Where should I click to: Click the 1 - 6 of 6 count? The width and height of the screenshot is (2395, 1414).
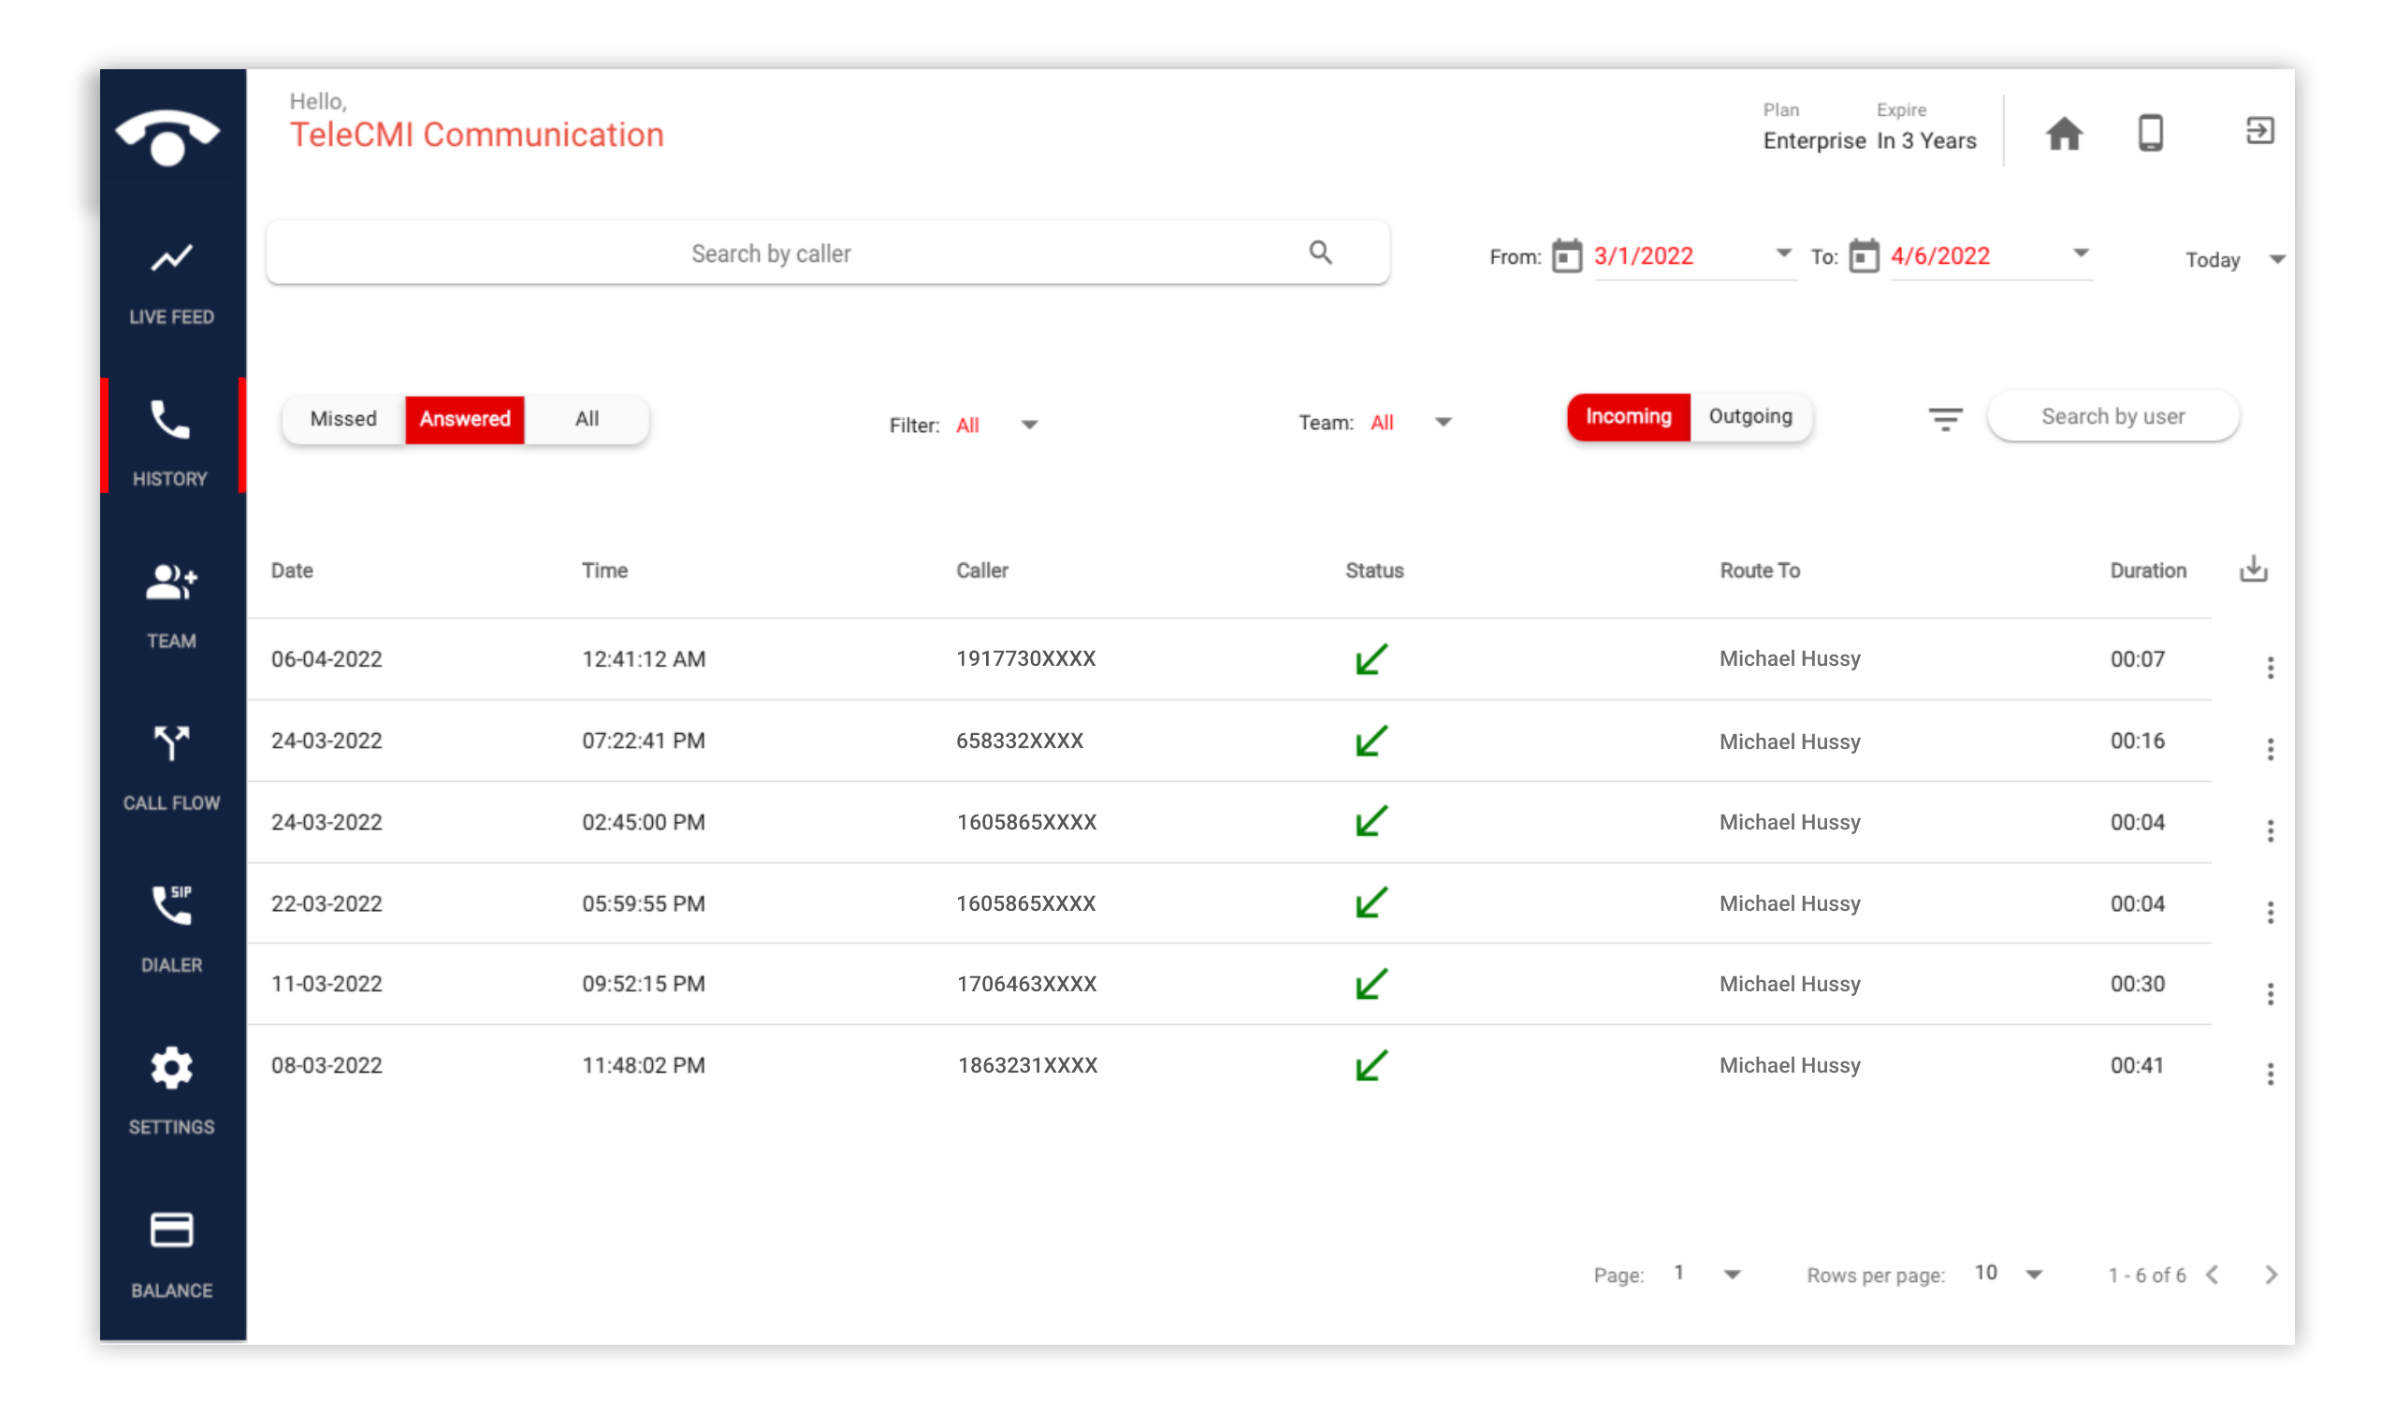coord(2147,1276)
